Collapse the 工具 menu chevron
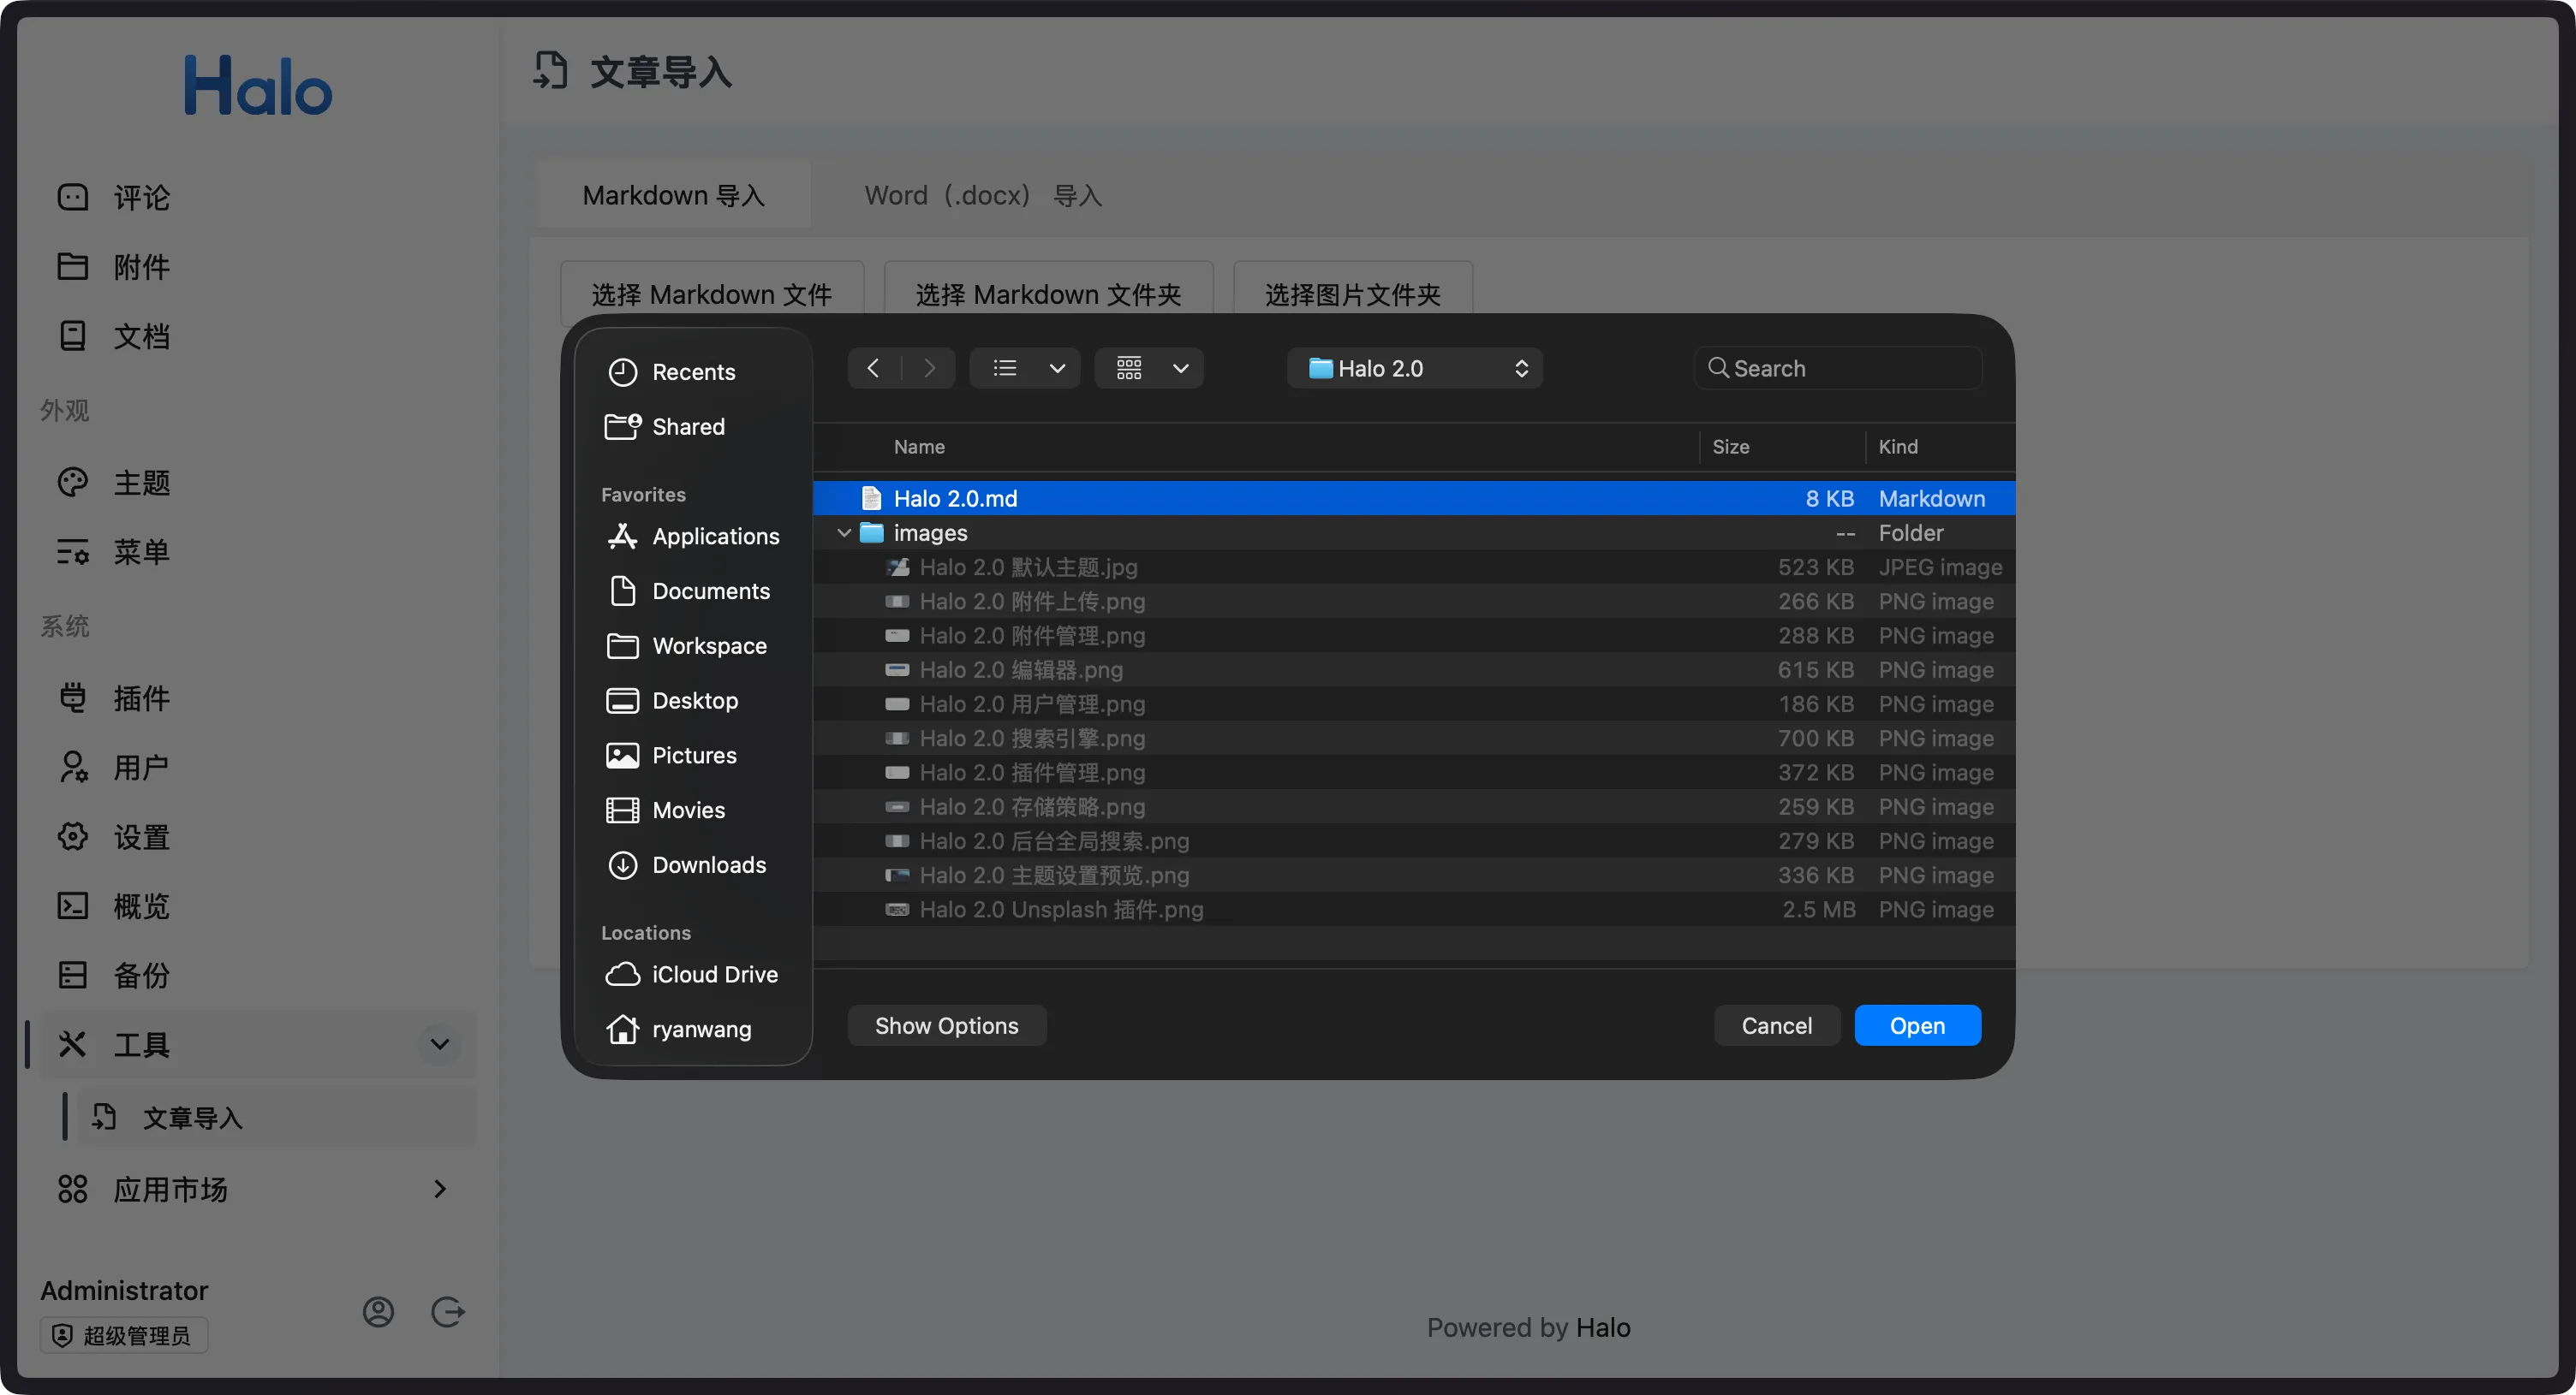Screen dimensions: 2576x1395 tap(439, 1044)
